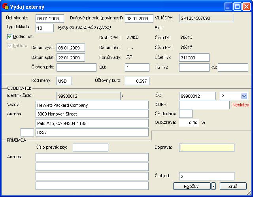Click the Číslo FV value 28015
This screenshot has width=253, height=197.
pos(186,47)
